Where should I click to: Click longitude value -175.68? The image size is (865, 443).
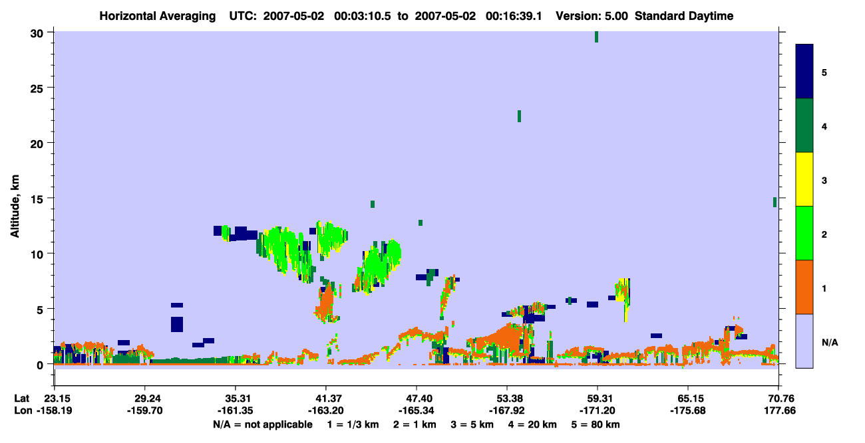688,411
